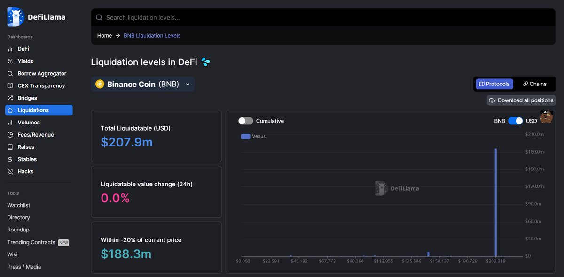Image resolution: width=564 pixels, height=277 pixels.
Task: Open Directory tool
Action: [x=18, y=218]
